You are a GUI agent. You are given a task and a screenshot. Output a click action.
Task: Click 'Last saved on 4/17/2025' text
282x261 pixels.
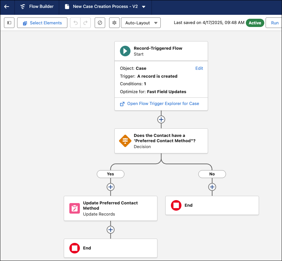click(x=209, y=23)
